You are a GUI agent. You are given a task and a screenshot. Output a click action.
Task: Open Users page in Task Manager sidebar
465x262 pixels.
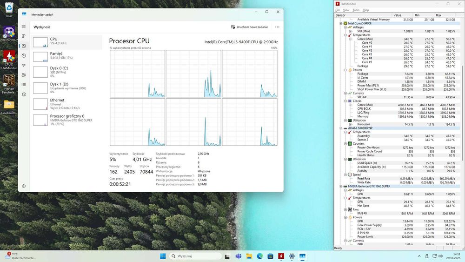pyautogui.click(x=24, y=75)
